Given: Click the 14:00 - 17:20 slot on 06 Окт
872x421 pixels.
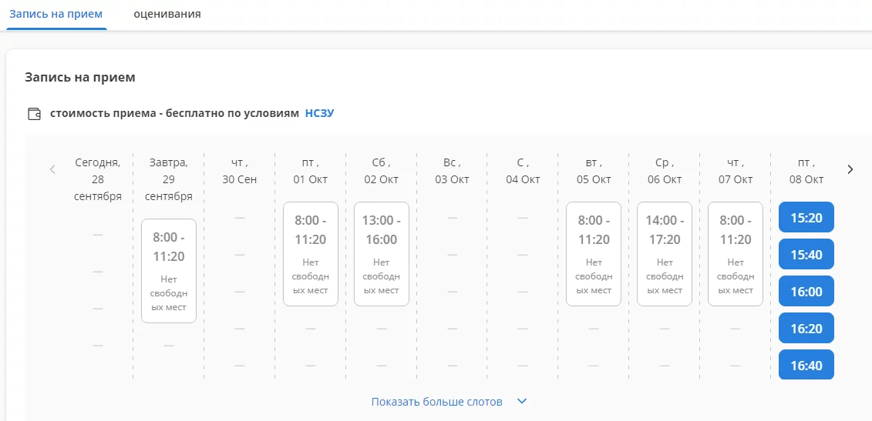Looking at the screenshot, I should tap(665, 254).
